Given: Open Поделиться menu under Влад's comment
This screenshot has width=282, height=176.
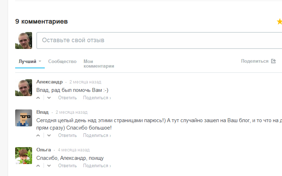Looking at the screenshot, I should [x=97, y=136].
